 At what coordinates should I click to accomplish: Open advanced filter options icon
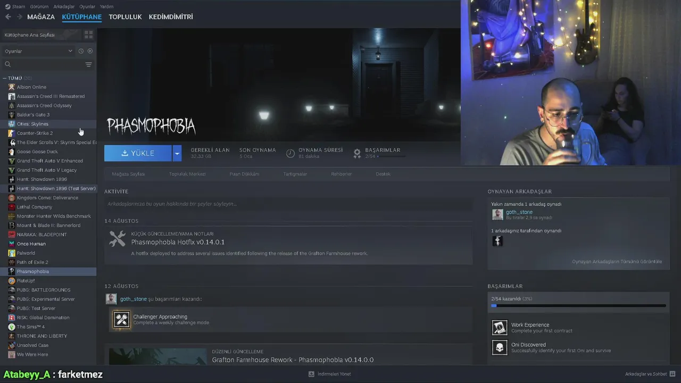pyautogui.click(x=88, y=64)
